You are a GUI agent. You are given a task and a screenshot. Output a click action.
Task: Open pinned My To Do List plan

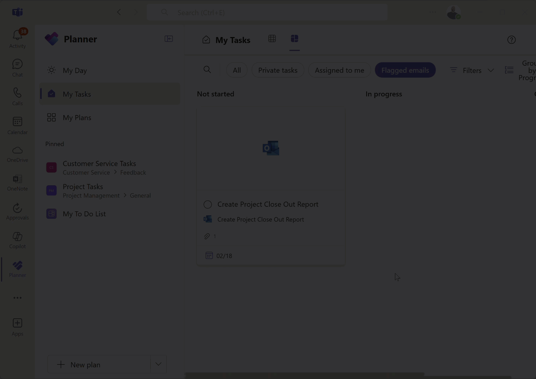(110, 213)
